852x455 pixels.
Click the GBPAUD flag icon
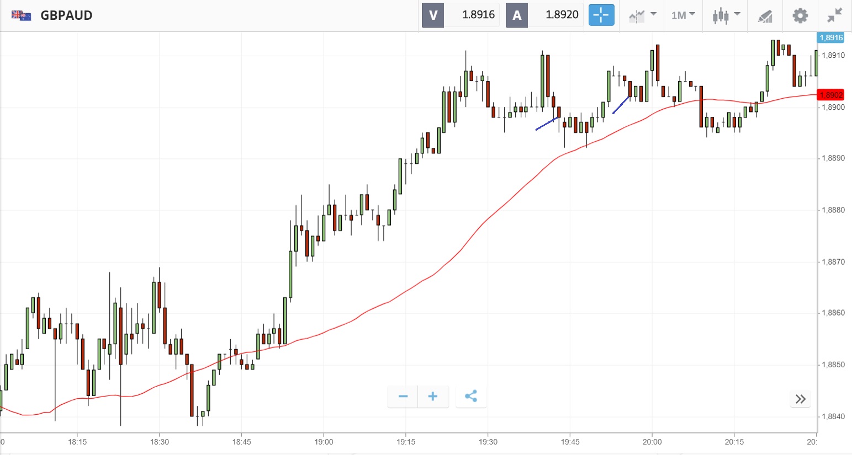[x=21, y=15]
